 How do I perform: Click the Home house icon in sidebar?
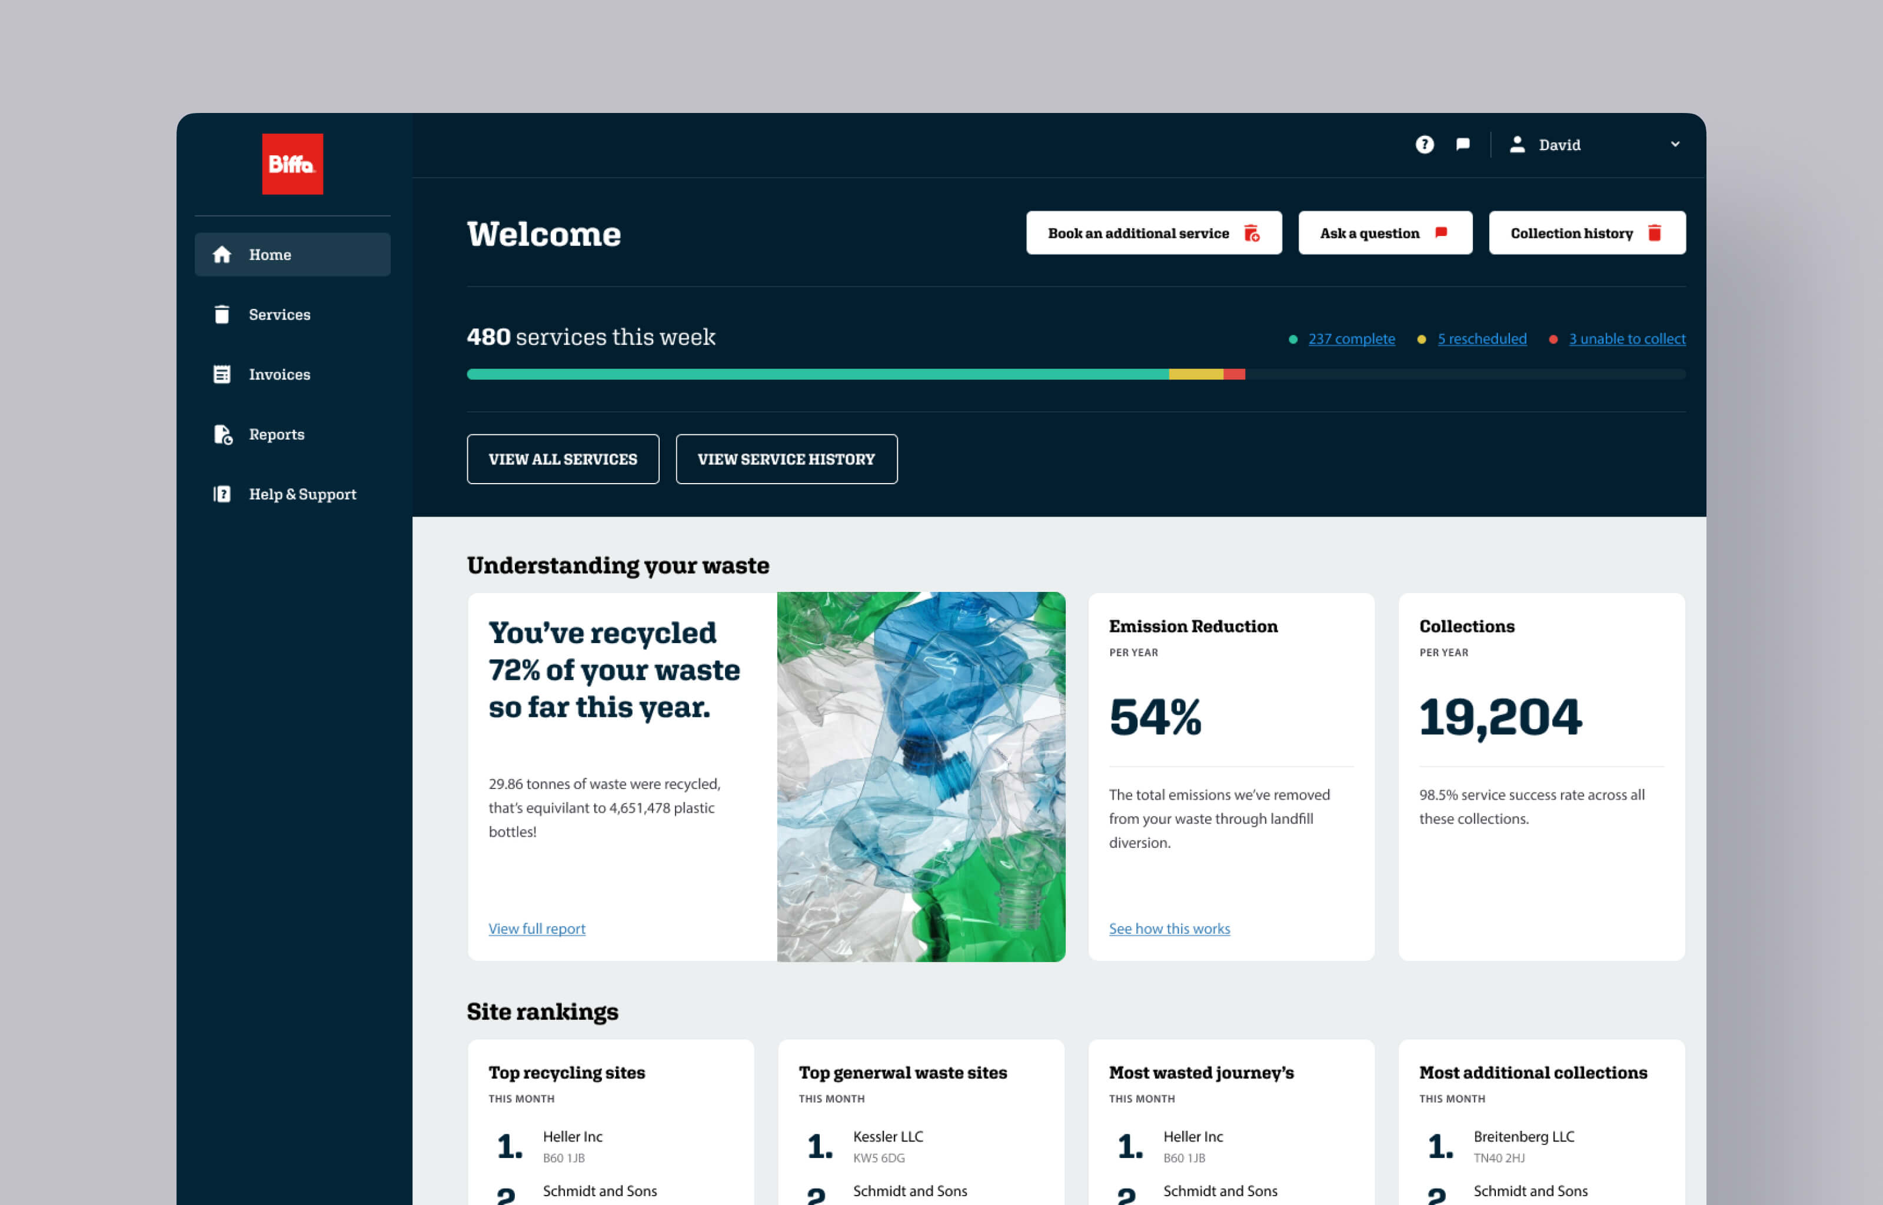(222, 254)
